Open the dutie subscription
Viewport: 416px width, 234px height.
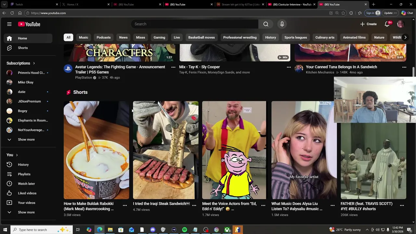[28, 92]
